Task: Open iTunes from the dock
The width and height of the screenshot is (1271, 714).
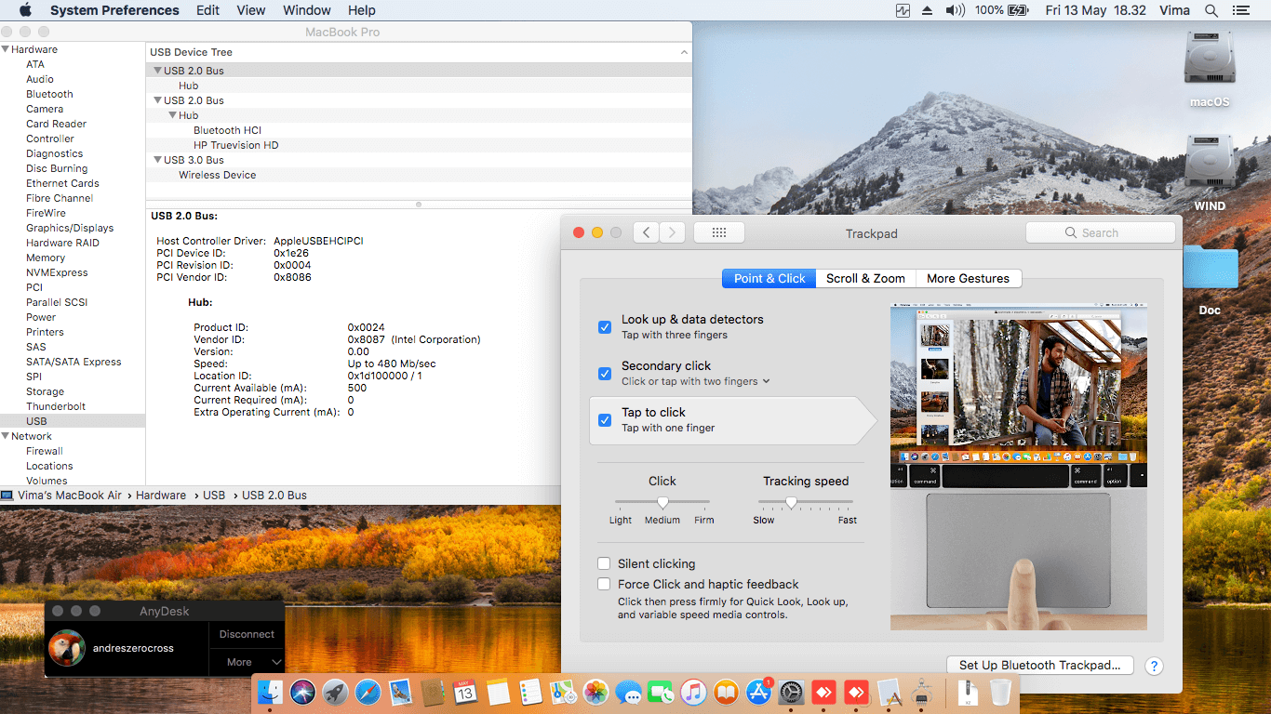Action: (692, 693)
